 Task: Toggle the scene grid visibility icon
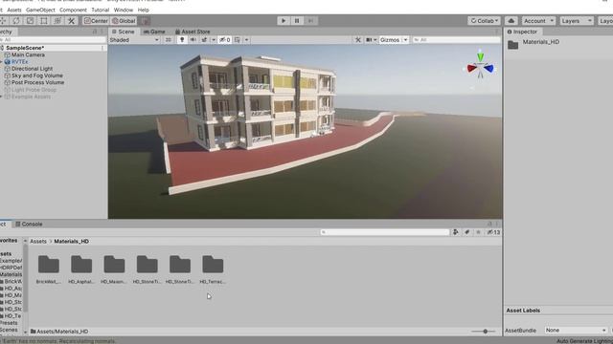[238, 40]
